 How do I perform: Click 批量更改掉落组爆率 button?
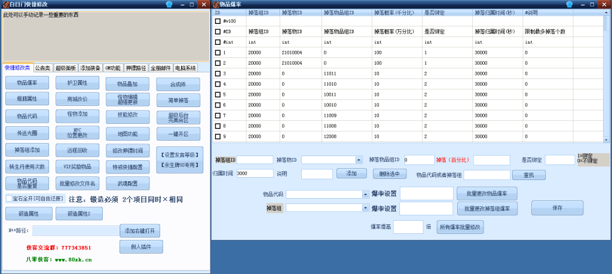[489, 208]
